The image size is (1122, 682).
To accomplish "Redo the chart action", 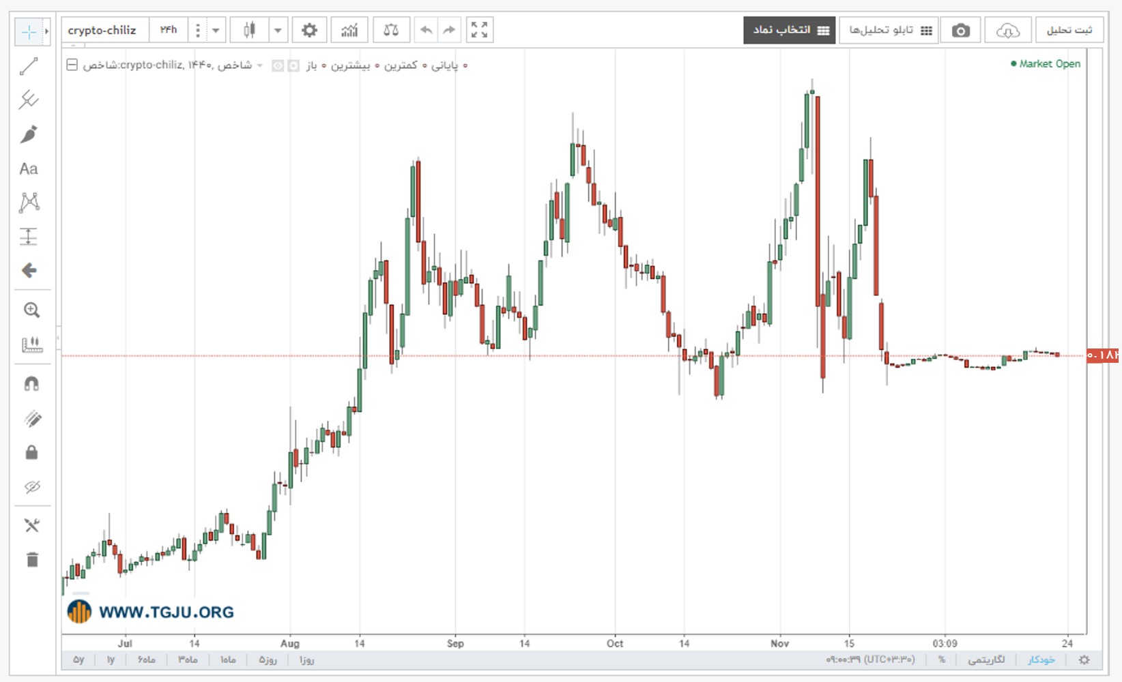I will (449, 30).
